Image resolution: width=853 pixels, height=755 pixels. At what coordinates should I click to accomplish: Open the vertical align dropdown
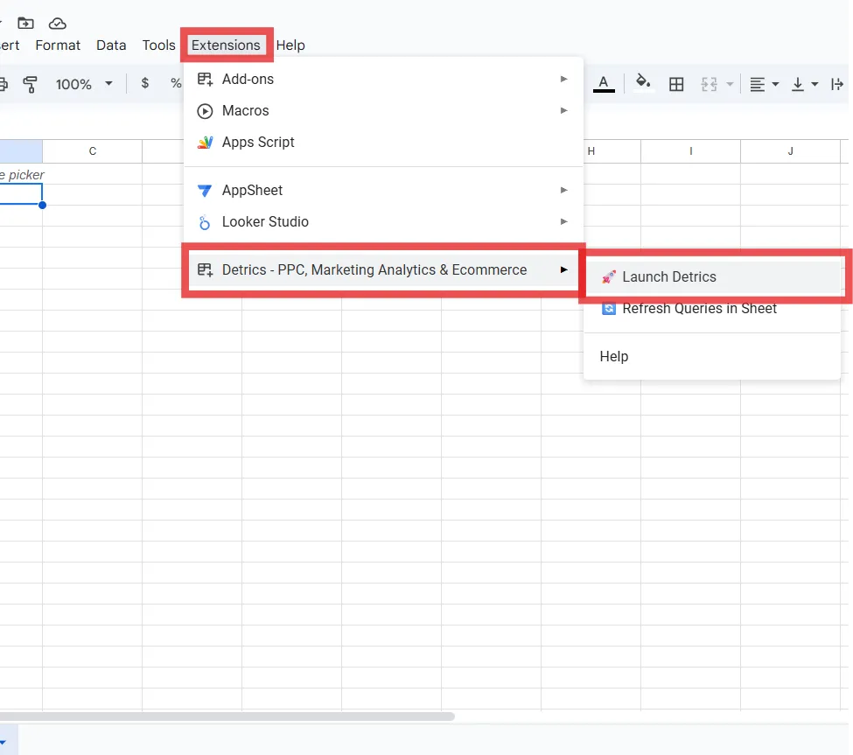click(x=804, y=84)
